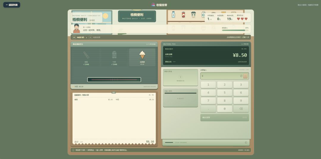
Task: Tap the decimal point key
Action: tap(208, 109)
